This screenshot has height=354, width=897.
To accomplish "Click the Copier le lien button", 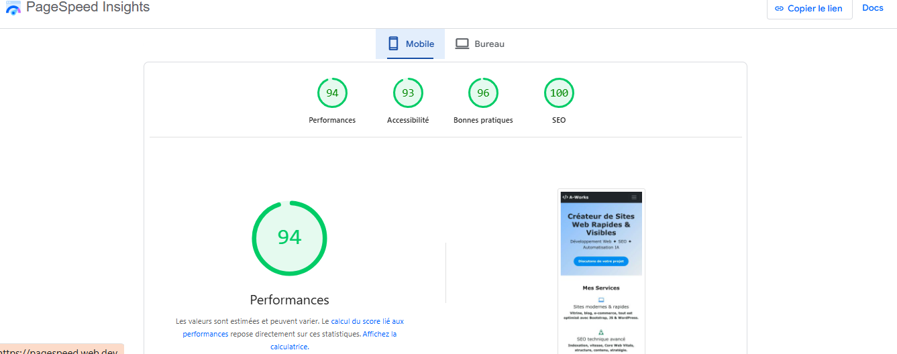I will pos(809,9).
